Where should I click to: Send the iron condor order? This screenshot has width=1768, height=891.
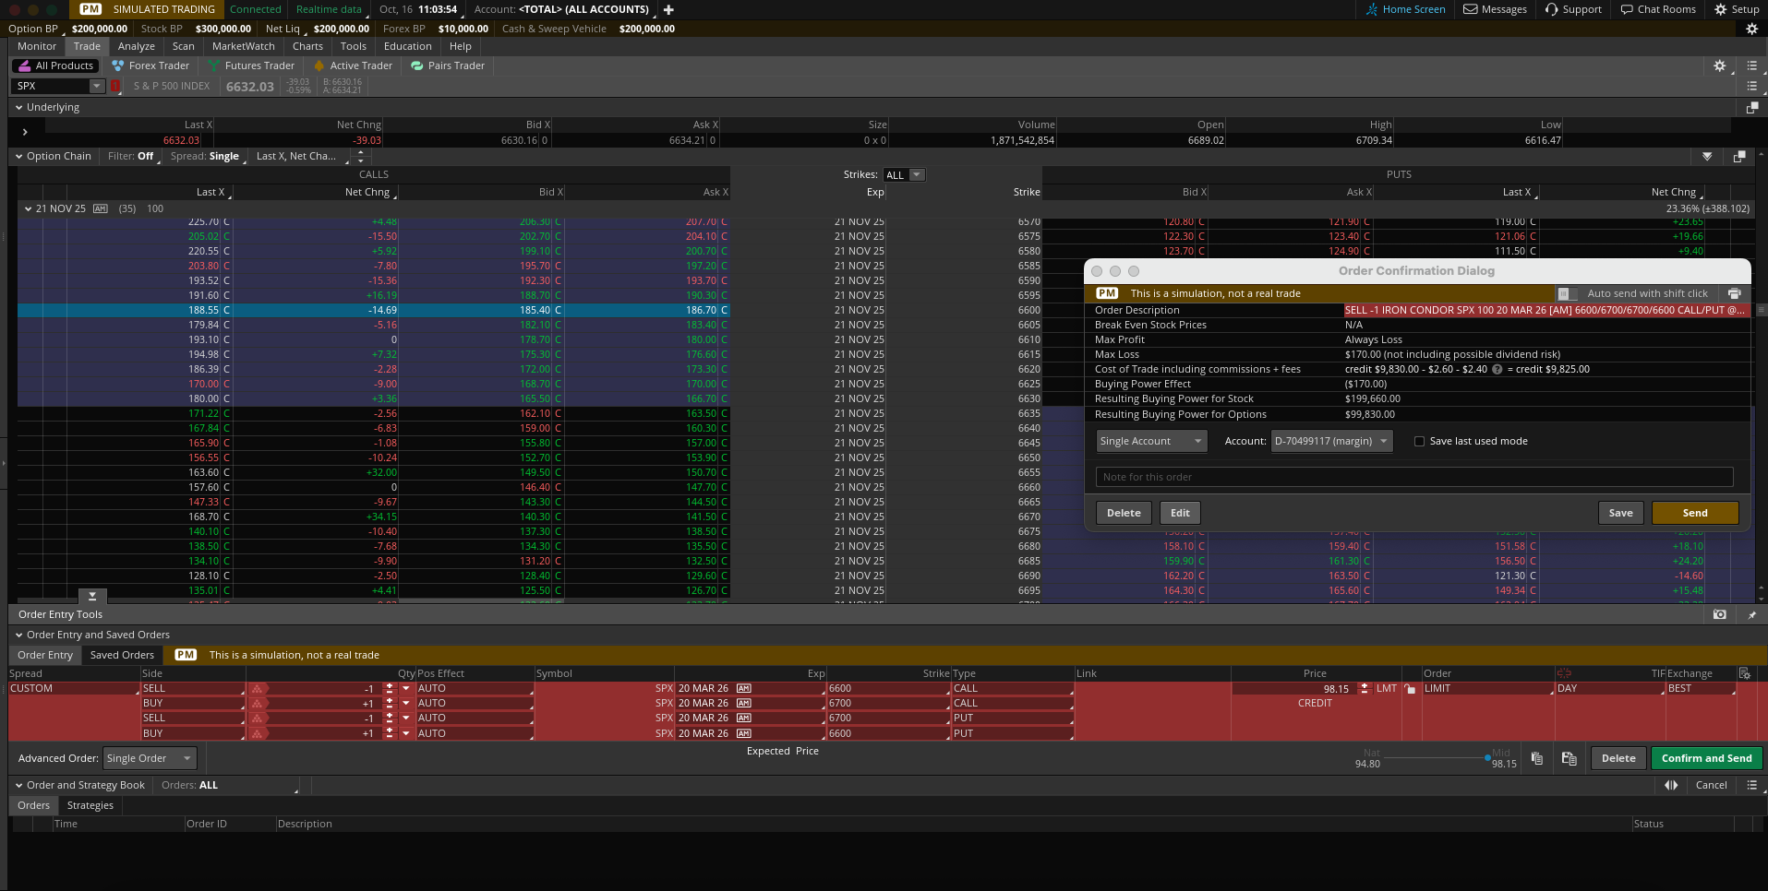(1694, 512)
